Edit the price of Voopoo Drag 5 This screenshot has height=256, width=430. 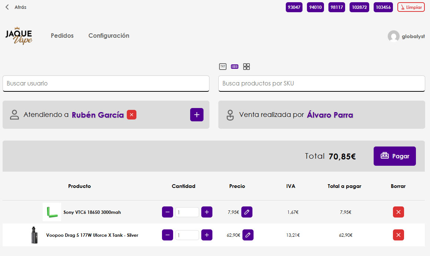pyautogui.click(x=248, y=235)
